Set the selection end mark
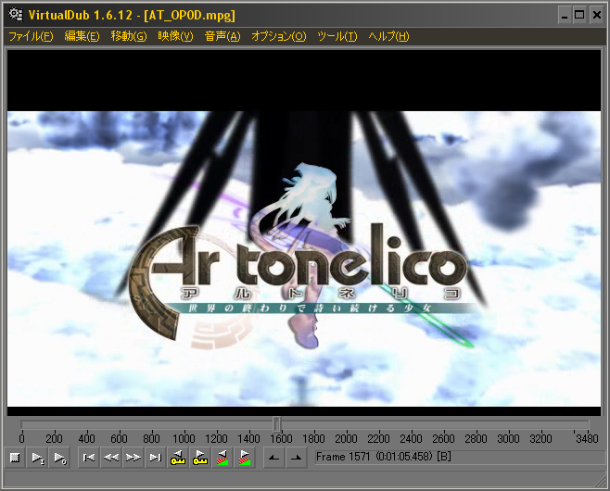The height and width of the screenshot is (491, 610). click(296, 458)
